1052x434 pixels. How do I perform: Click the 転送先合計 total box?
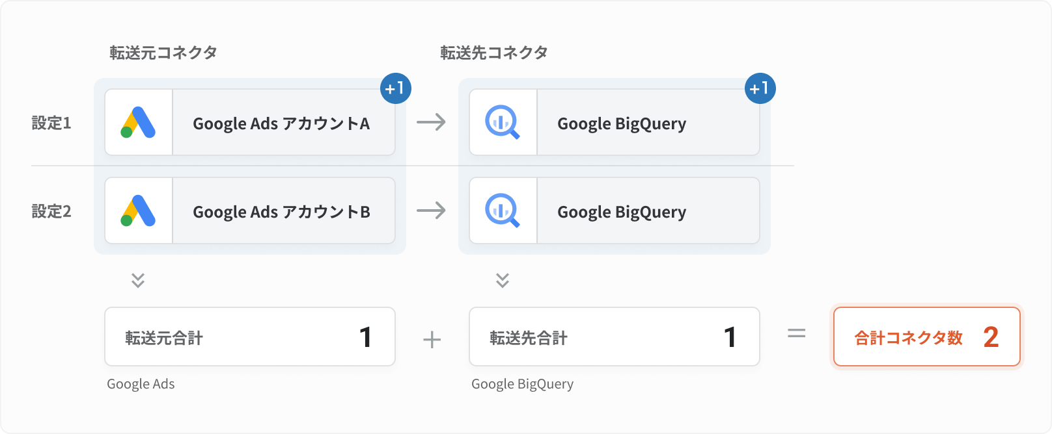click(615, 337)
